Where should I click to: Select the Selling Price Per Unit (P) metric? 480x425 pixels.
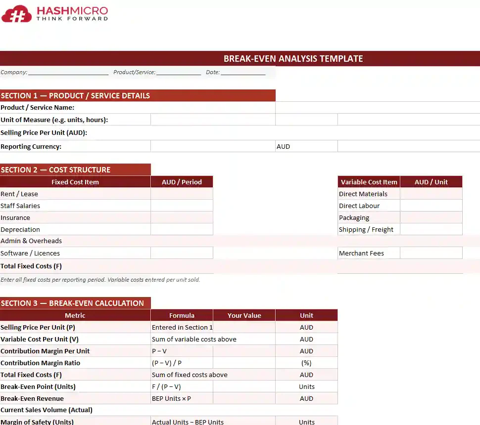point(38,327)
